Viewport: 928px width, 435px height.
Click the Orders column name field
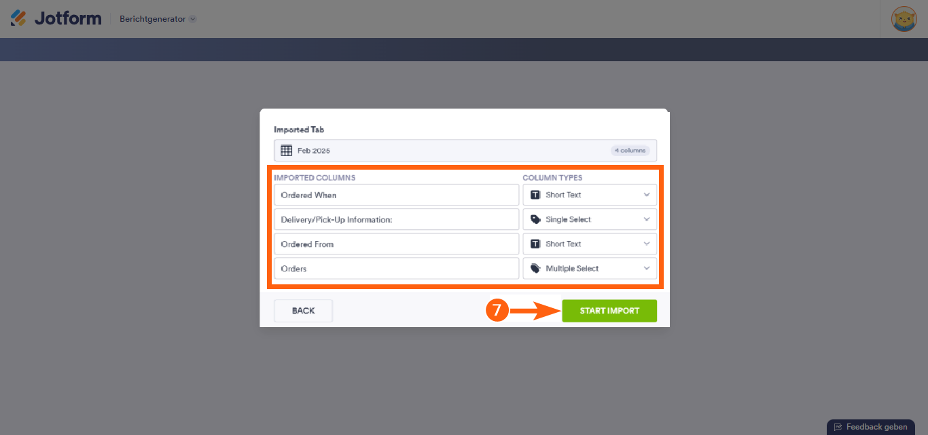(396, 269)
